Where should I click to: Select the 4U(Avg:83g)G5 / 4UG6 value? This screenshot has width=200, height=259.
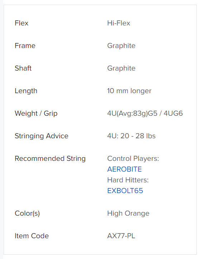click(x=145, y=114)
